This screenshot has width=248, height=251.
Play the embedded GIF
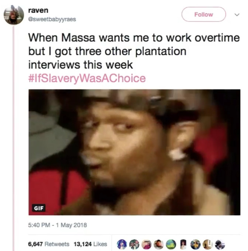(x=135, y=152)
